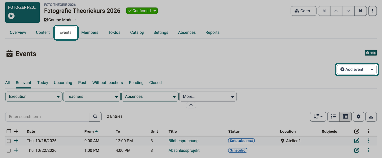Viewport: 382px width, 158px height.
Task: Open the Reports tab
Action: (x=213, y=32)
